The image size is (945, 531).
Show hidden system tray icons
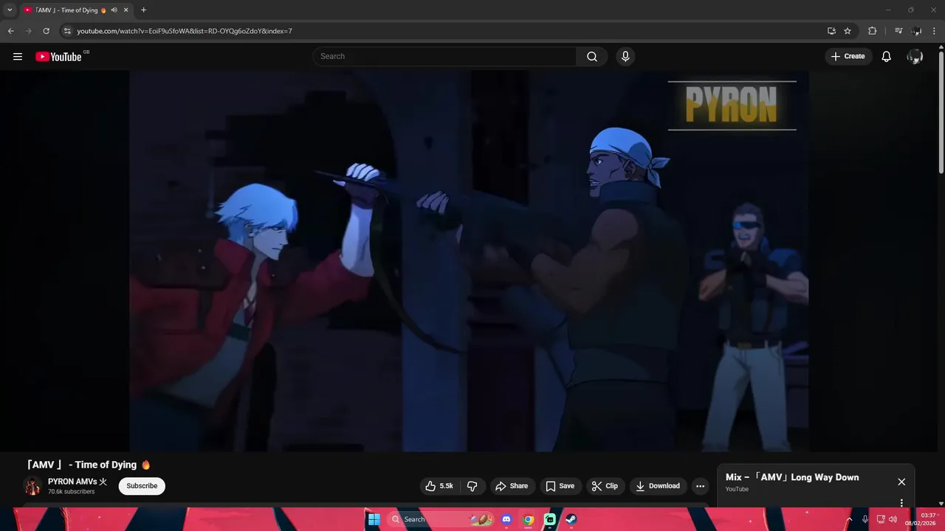coord(849,519)
